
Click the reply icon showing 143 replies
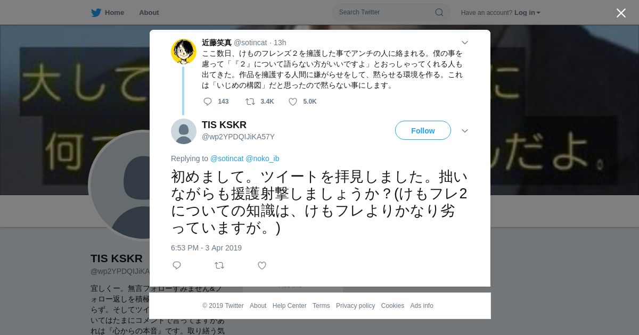tap(208, 102)
